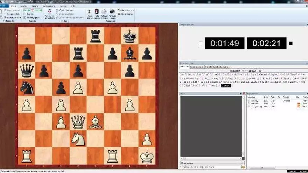Click the send icon beside chat input

(x=243, y=167)
